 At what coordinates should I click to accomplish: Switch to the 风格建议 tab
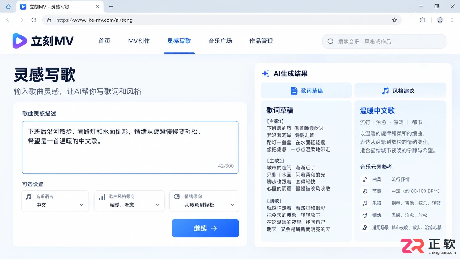(x=400, y=91)
